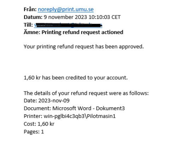Click the 'Pages: 1' line
Screen dimensions: 177x148
coord(34,132)
